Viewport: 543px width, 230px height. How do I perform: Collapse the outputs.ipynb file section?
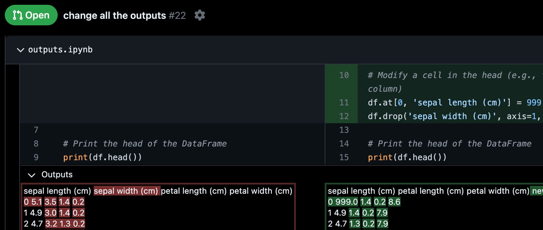[21, 50]
